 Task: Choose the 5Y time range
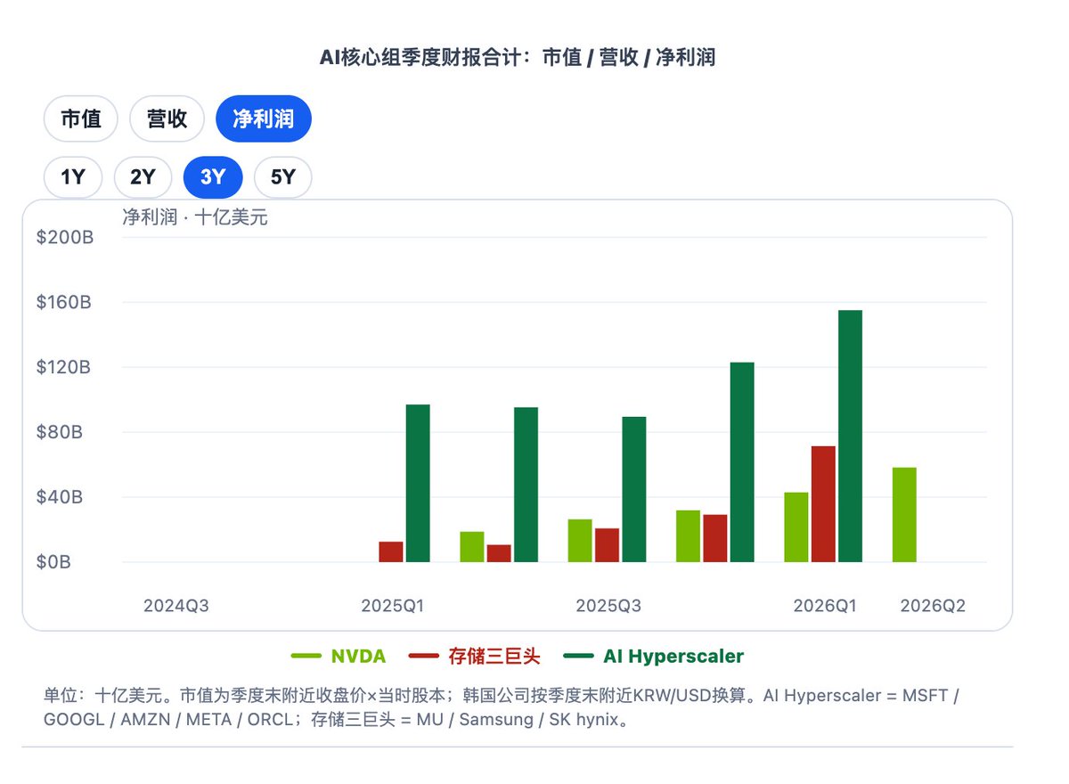tap(283, 177)
